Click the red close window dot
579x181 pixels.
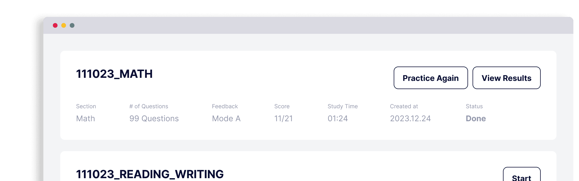click(x=55, y=25)
